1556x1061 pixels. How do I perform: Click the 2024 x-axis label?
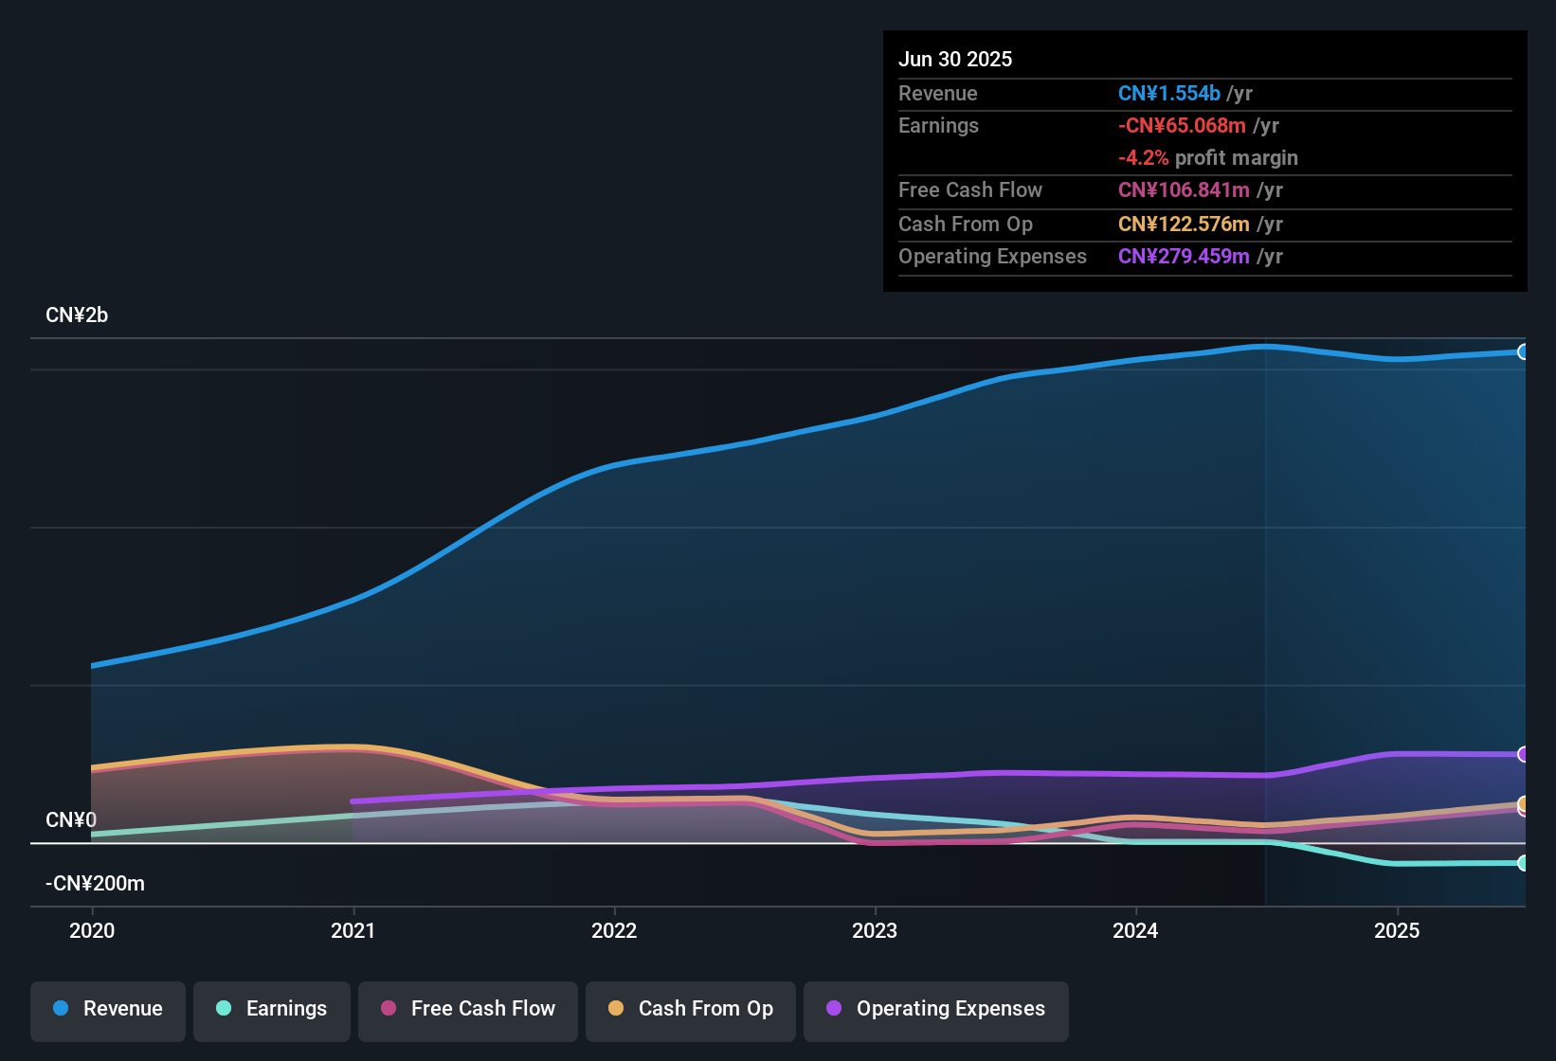[x=1135, y=930]
